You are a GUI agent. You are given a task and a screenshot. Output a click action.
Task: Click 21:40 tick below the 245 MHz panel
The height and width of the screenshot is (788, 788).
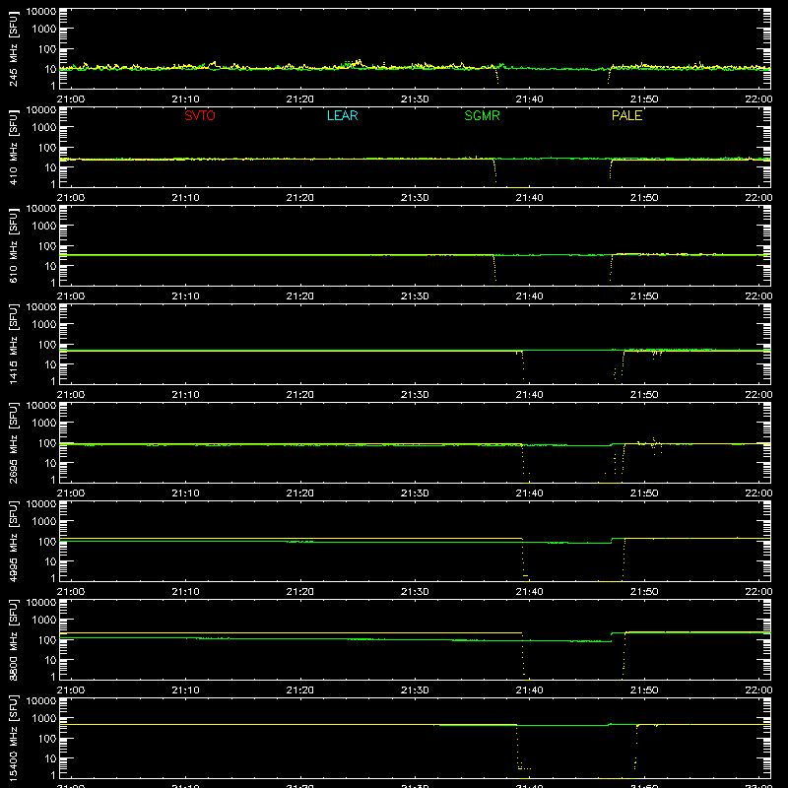click(529, 99)
